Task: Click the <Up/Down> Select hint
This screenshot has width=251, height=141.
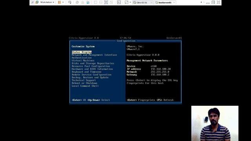Action: coord(98,100)
